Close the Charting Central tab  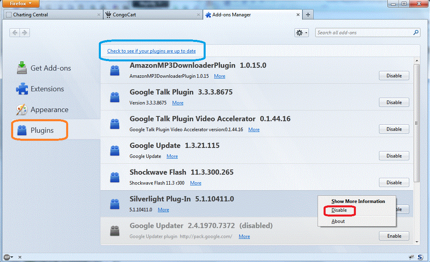click(x=99, y=15)
